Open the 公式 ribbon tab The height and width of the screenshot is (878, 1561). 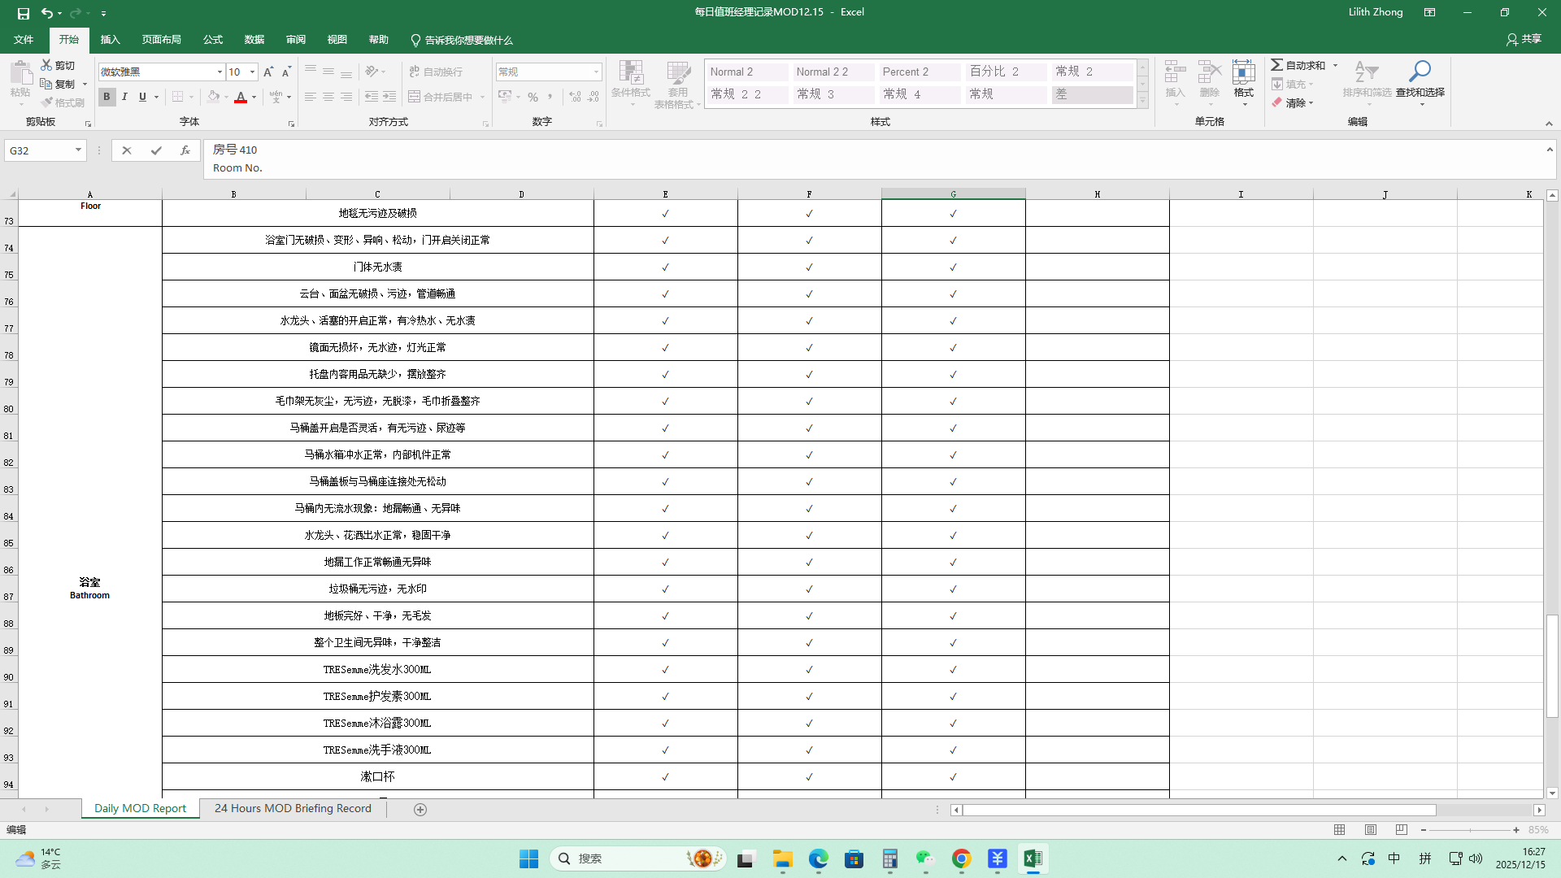point(213,40)
